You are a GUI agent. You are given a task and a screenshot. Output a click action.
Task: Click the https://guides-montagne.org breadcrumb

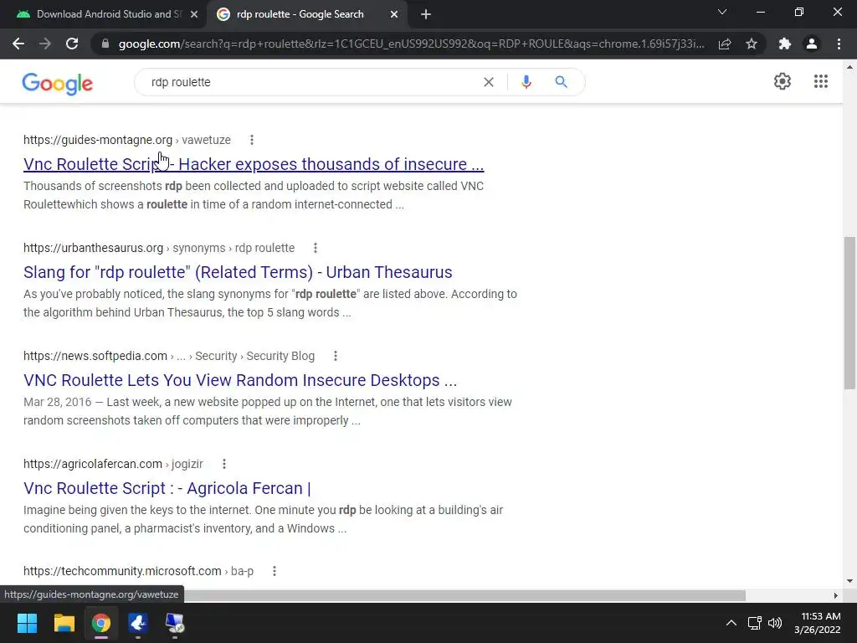(98, 140)
